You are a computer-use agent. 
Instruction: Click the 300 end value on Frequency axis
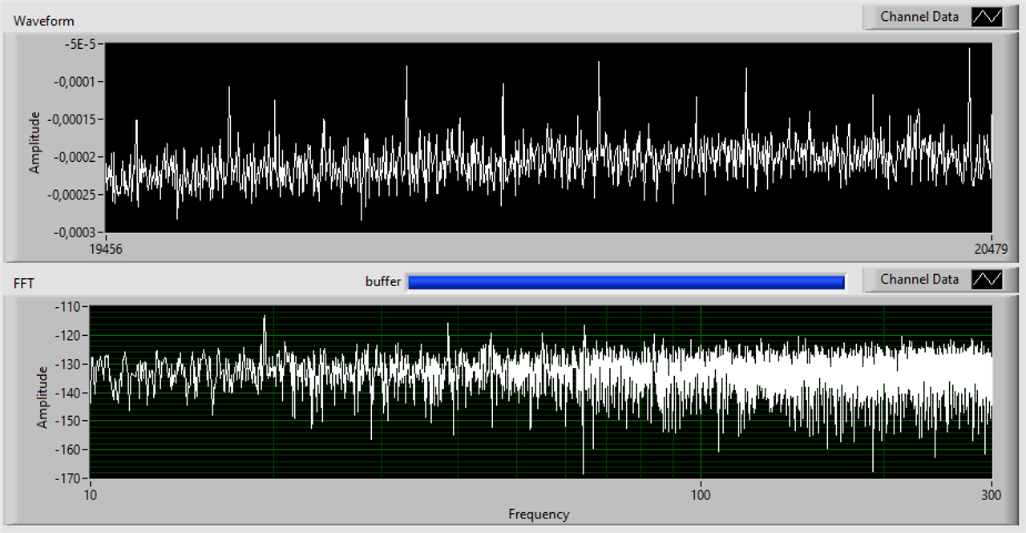[992, 495]
